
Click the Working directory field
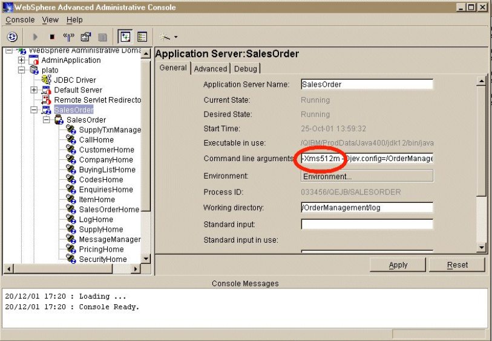pos(367,208)
